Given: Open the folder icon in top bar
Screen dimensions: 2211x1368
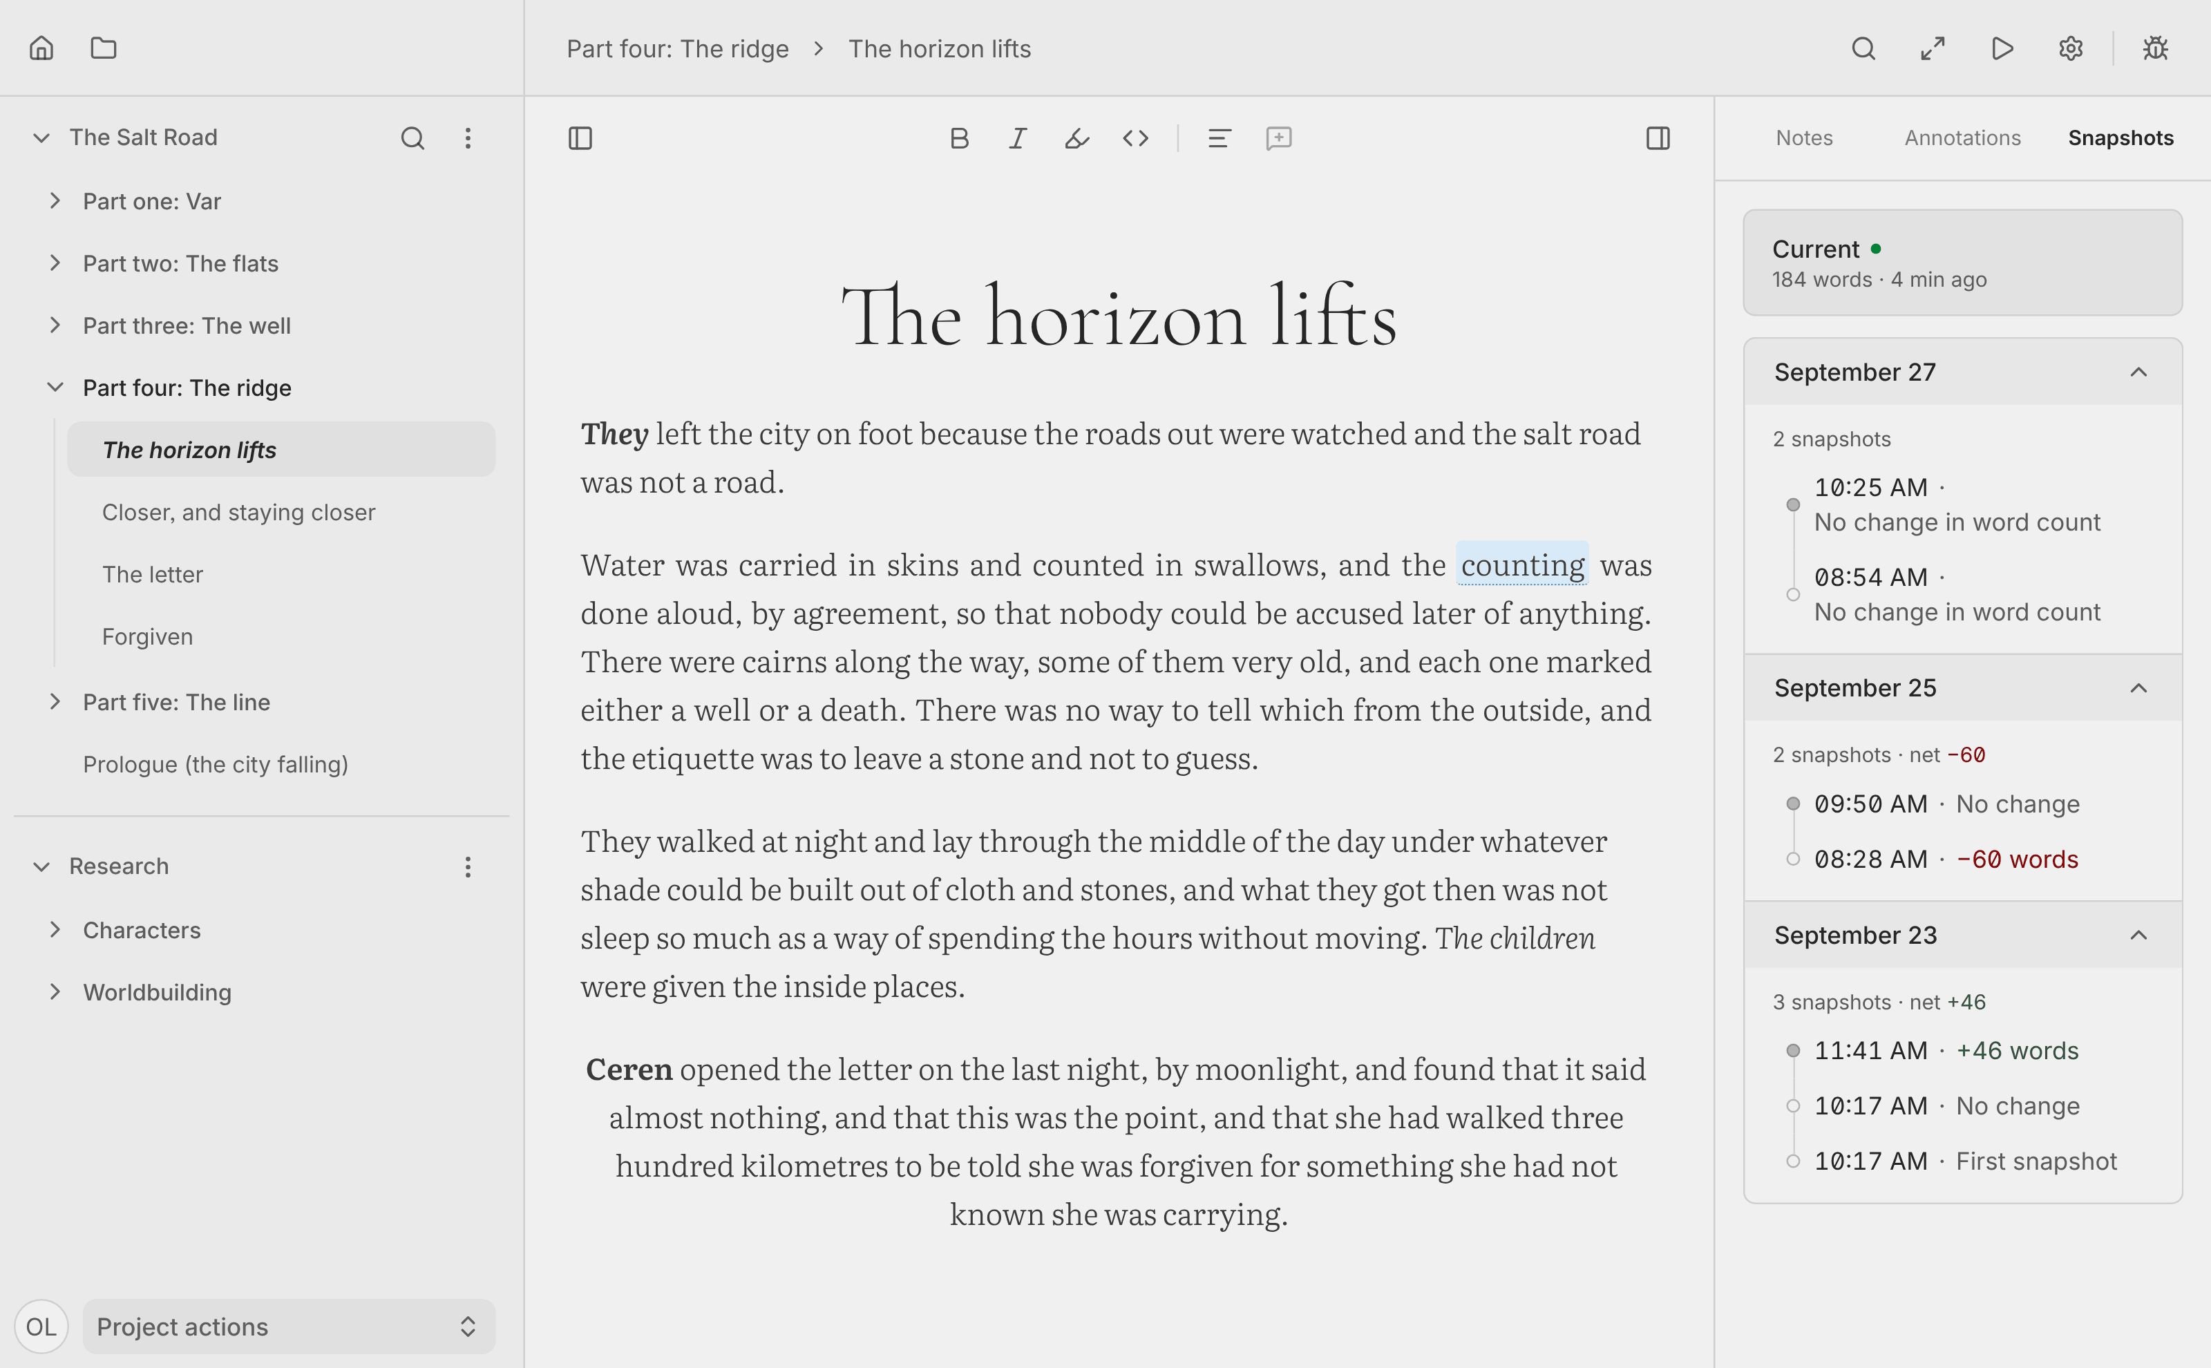Looking at the screenshot, I should coord(104,48).
